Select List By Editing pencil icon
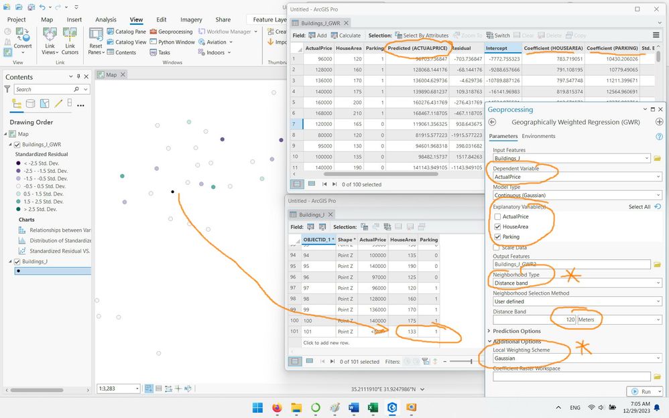Image resolution: width=669 pixels, height=418 pixels. (58, 104)
